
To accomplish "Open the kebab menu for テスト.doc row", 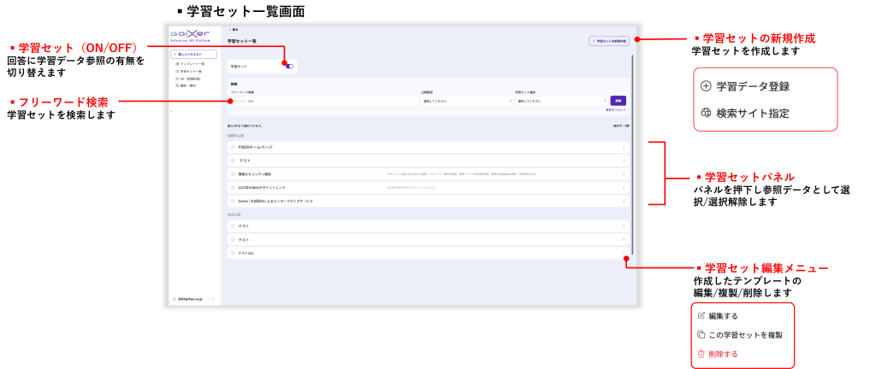I will point(624,254).
